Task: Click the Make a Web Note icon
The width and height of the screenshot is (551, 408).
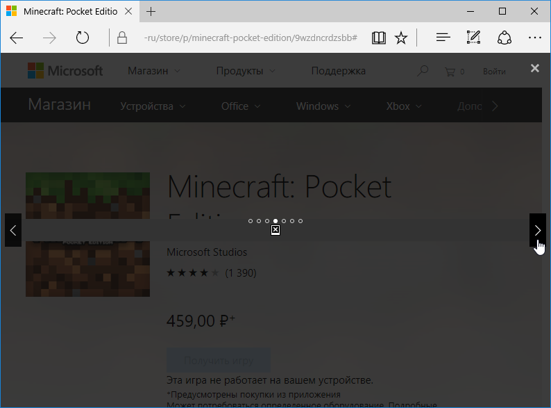Action: pos(474,38)
